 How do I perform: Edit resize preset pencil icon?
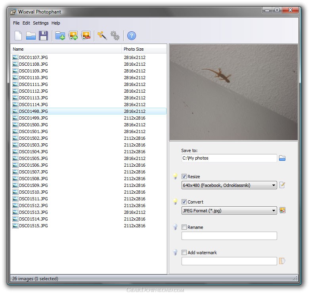pyautogui.click(x=282, y=185)
